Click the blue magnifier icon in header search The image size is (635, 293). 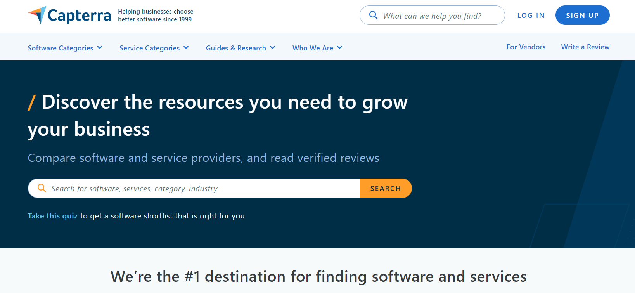tap(373, 15)
